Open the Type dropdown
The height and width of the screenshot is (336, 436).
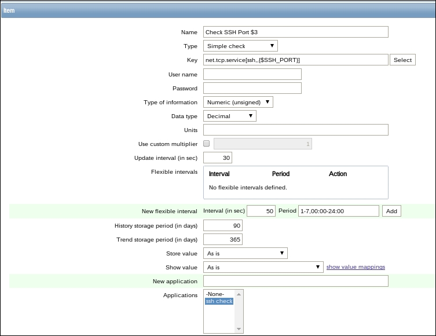(240, 46)
